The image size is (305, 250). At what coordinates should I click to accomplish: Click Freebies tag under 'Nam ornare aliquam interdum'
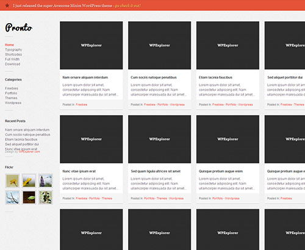tap(82, 105)
